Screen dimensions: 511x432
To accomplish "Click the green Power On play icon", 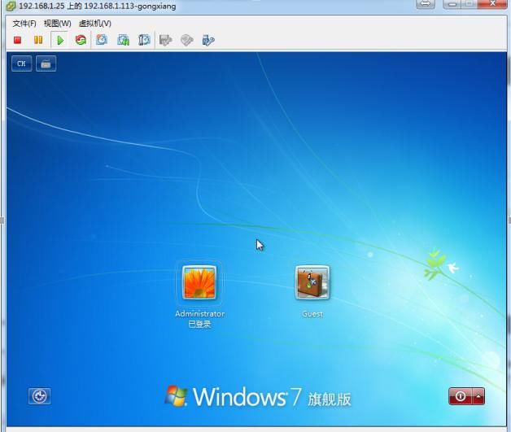I will (x=60, y=40).
